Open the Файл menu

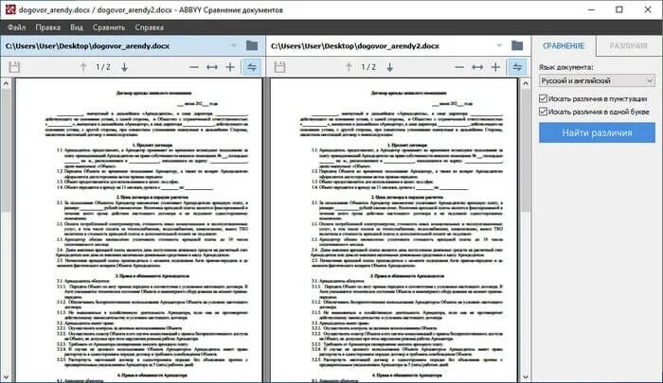16,27
